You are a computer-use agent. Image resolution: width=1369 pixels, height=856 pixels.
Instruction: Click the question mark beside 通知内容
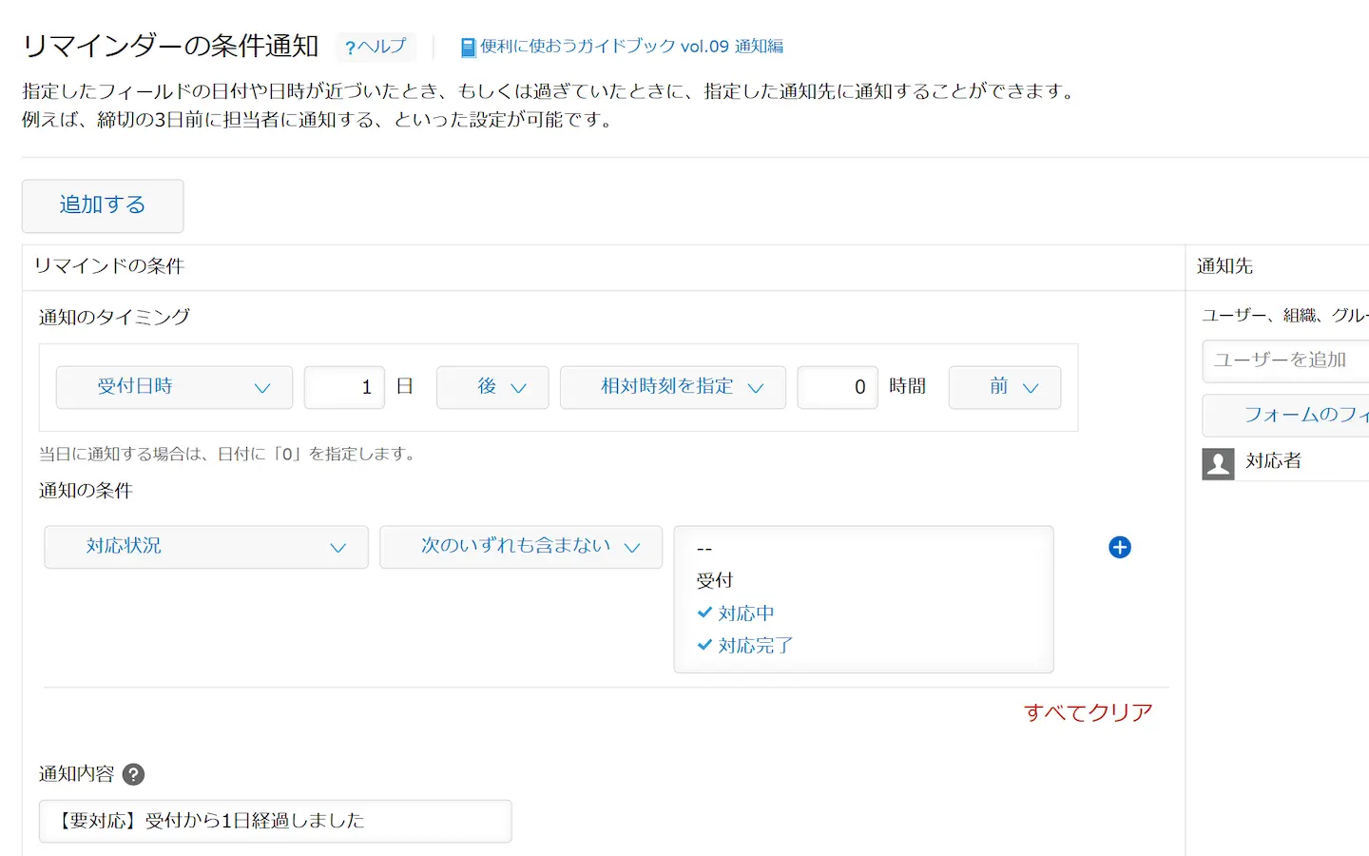134,774
